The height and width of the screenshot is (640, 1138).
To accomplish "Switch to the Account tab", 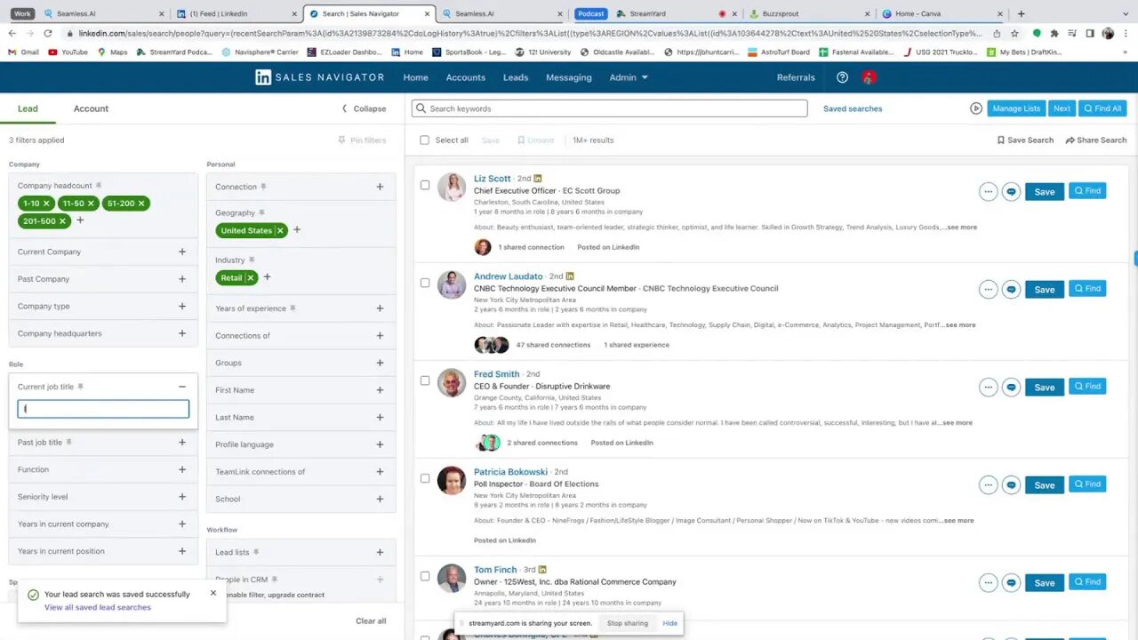I will tap(91, 108).
